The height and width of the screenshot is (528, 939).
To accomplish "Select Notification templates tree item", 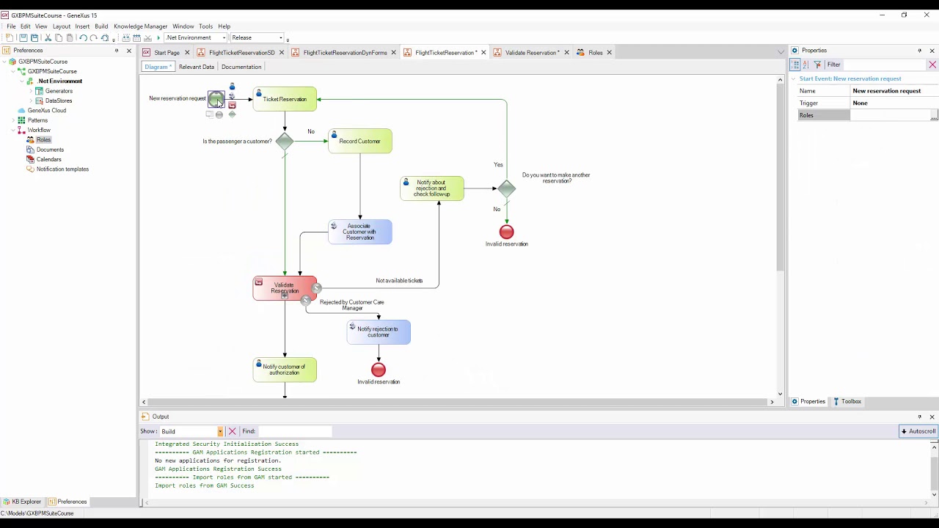I will (x=62, y=169).
